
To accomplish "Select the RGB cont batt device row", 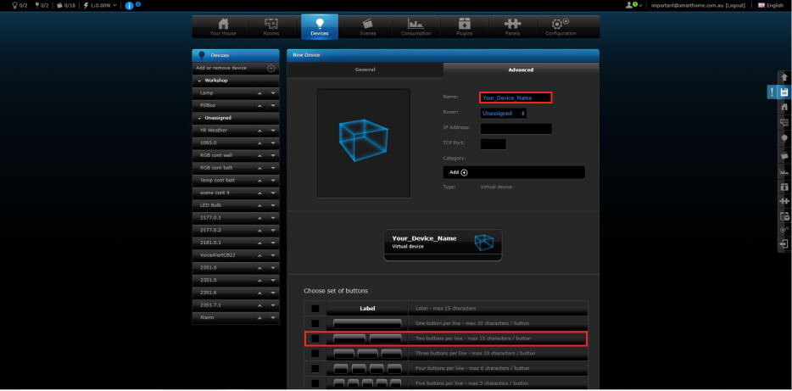I will pyautogui.click(x=236, y=168).
